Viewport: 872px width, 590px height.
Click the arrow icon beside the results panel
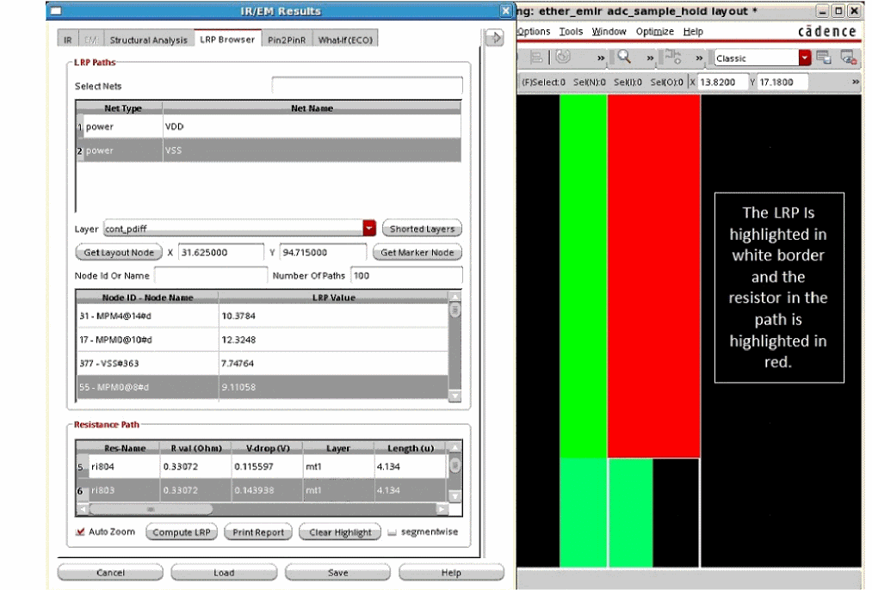(493, 38)
